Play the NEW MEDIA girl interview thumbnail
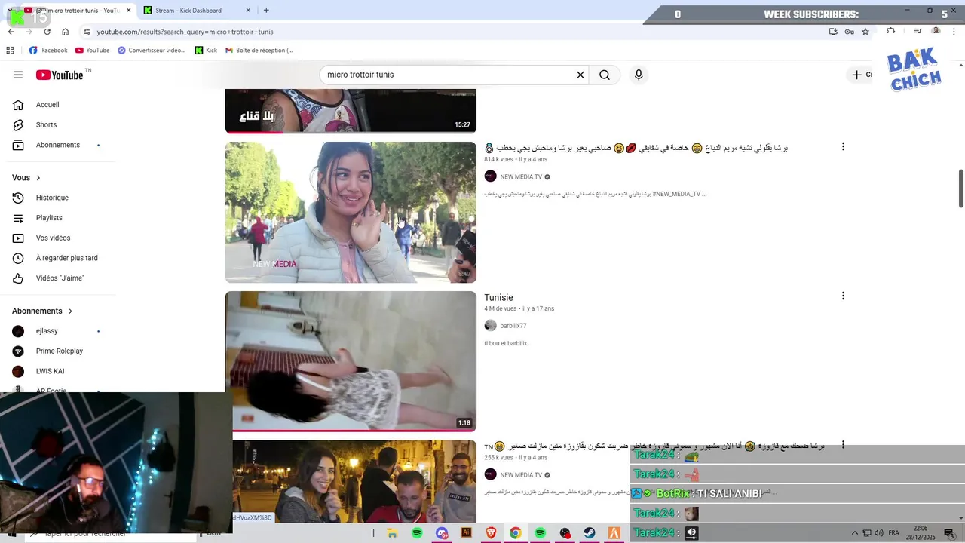 click(351, 213)
